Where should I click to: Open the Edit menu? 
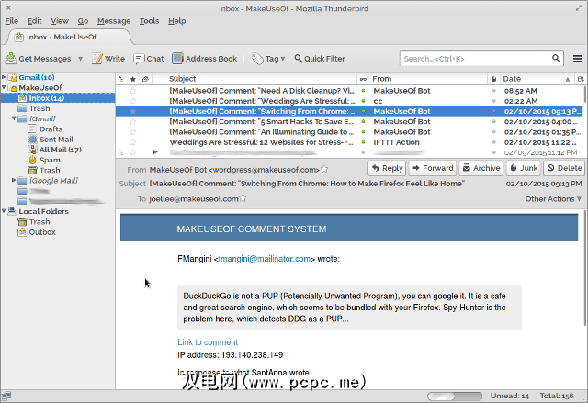coord(34,21)
